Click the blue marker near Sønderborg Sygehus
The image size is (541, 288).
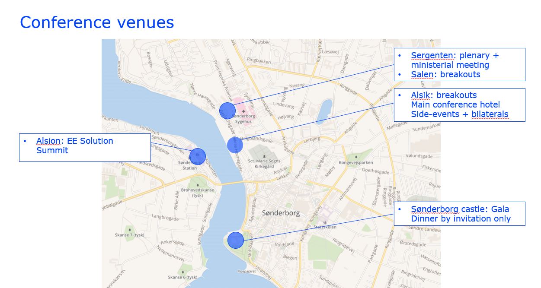[227, 111]
